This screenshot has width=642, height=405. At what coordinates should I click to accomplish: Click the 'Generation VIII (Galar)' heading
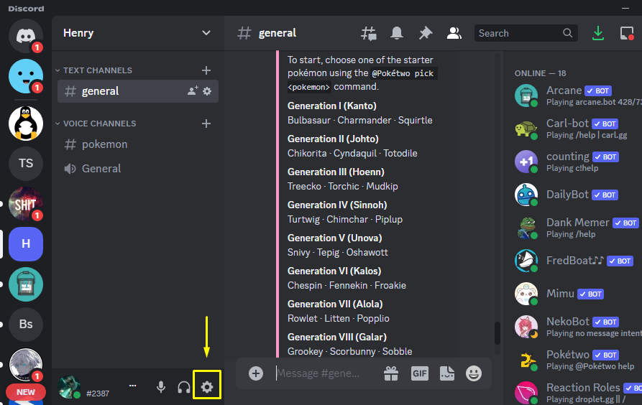[337, 337]
